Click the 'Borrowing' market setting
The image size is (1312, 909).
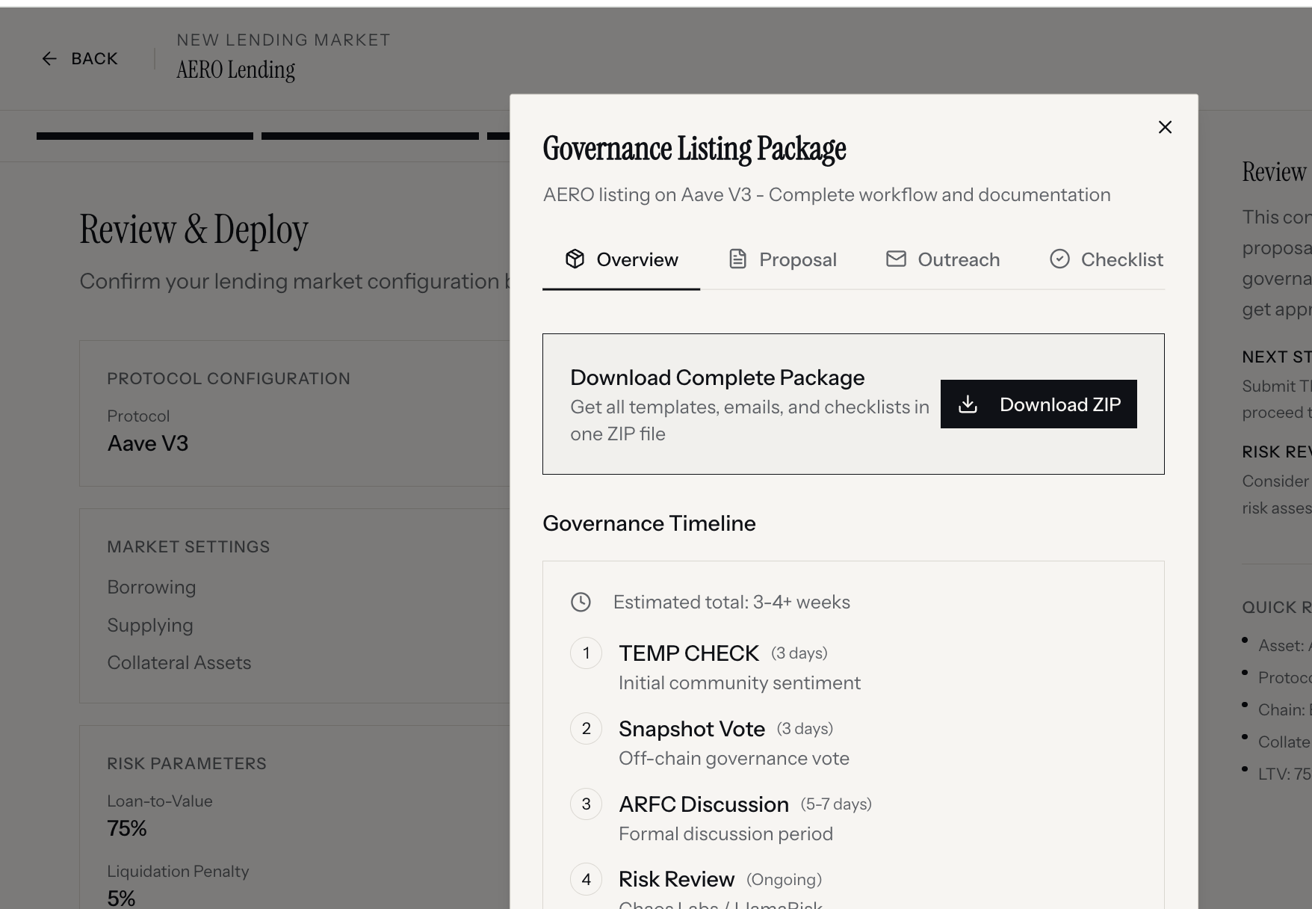[x=152, y=588]
